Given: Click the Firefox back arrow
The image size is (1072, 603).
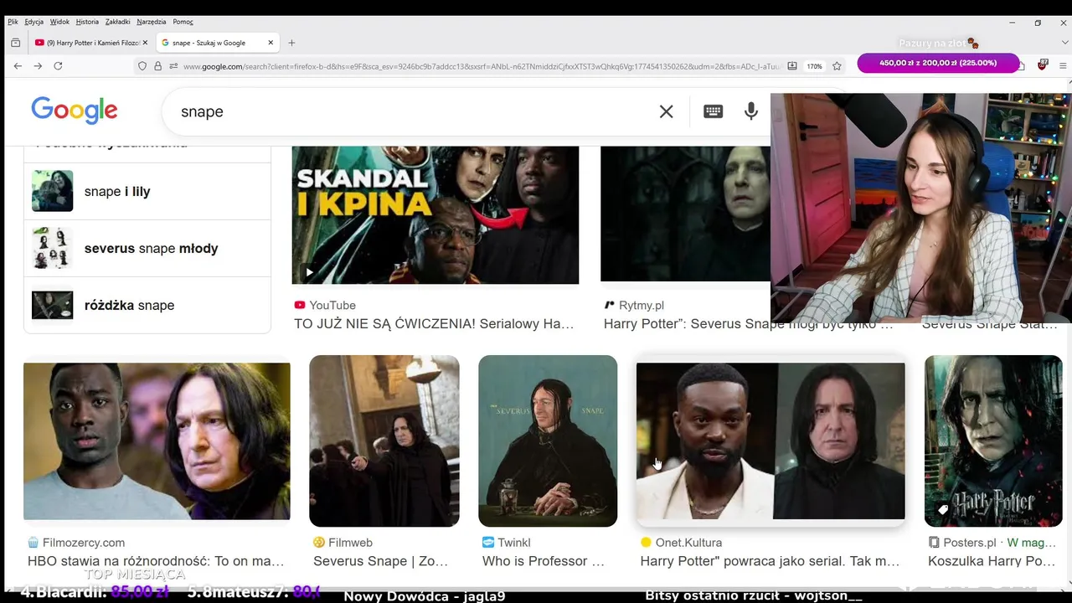Looking at the screenshot, I should pyautogui.click(x=18, y=66).
